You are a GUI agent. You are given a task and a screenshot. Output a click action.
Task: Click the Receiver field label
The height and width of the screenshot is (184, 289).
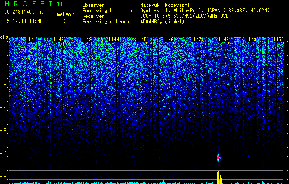(x=93, y=16)
